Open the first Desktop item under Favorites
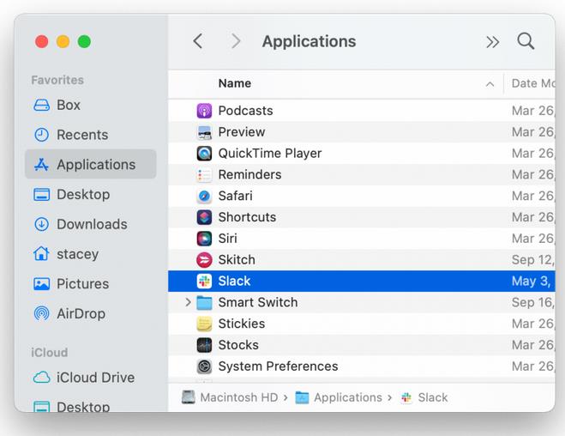The image size is (565, 436). click(x=83, y=194)
